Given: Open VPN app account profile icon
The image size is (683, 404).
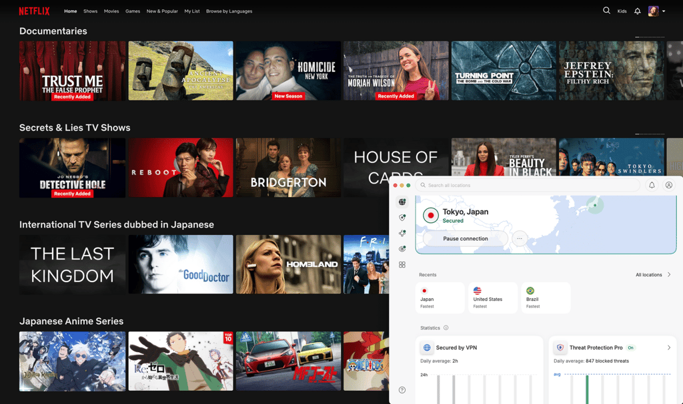Looking at the screenshot, I should (668, 185).
